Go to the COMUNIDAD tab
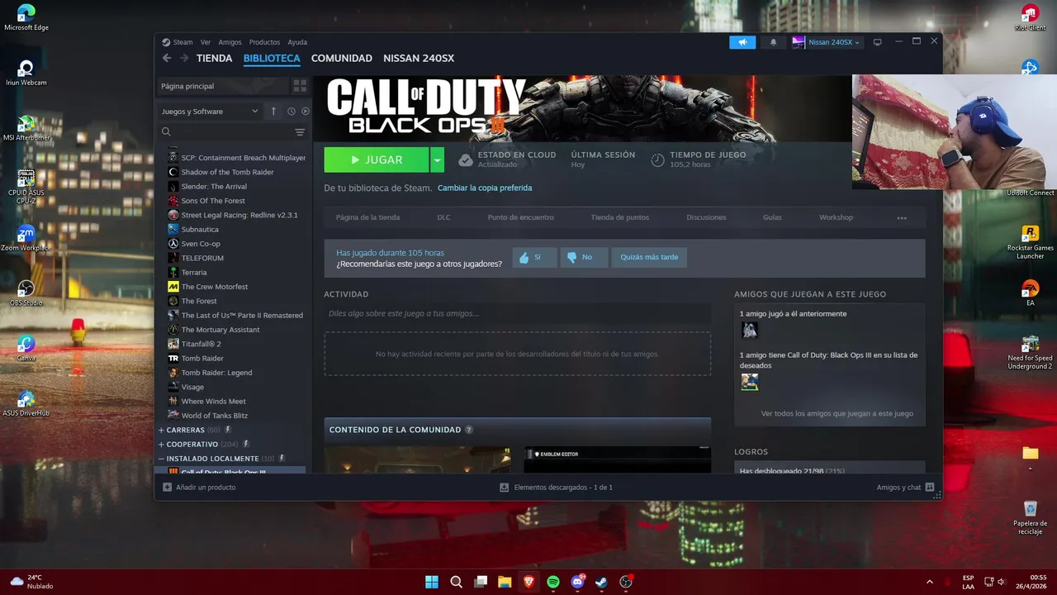 click(341, 59)
